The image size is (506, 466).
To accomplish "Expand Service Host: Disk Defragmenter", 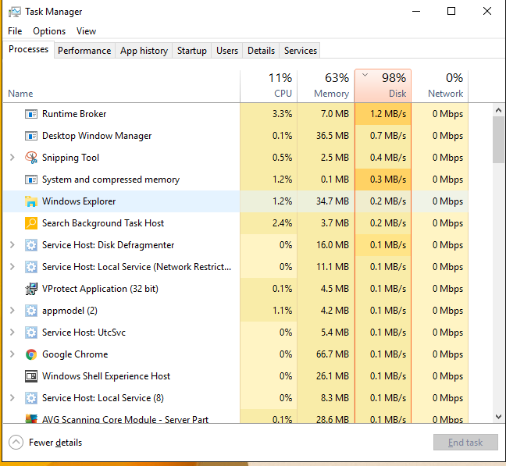I will [12, 245].
